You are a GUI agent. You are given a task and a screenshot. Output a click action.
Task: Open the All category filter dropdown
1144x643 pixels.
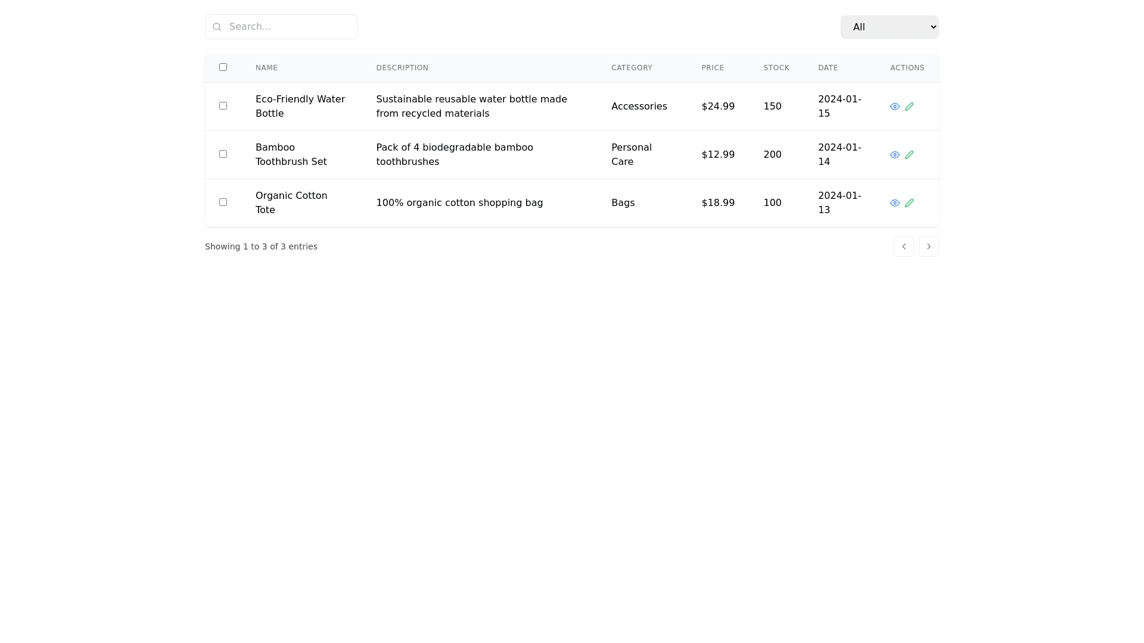tap(889, 27)
